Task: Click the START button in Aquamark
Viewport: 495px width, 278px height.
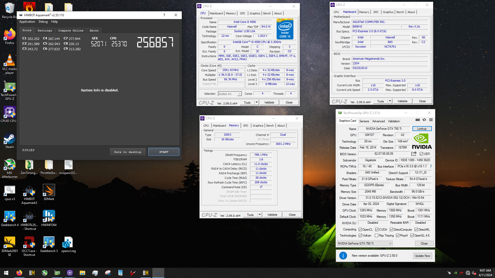Action: (x=164, y=152)
